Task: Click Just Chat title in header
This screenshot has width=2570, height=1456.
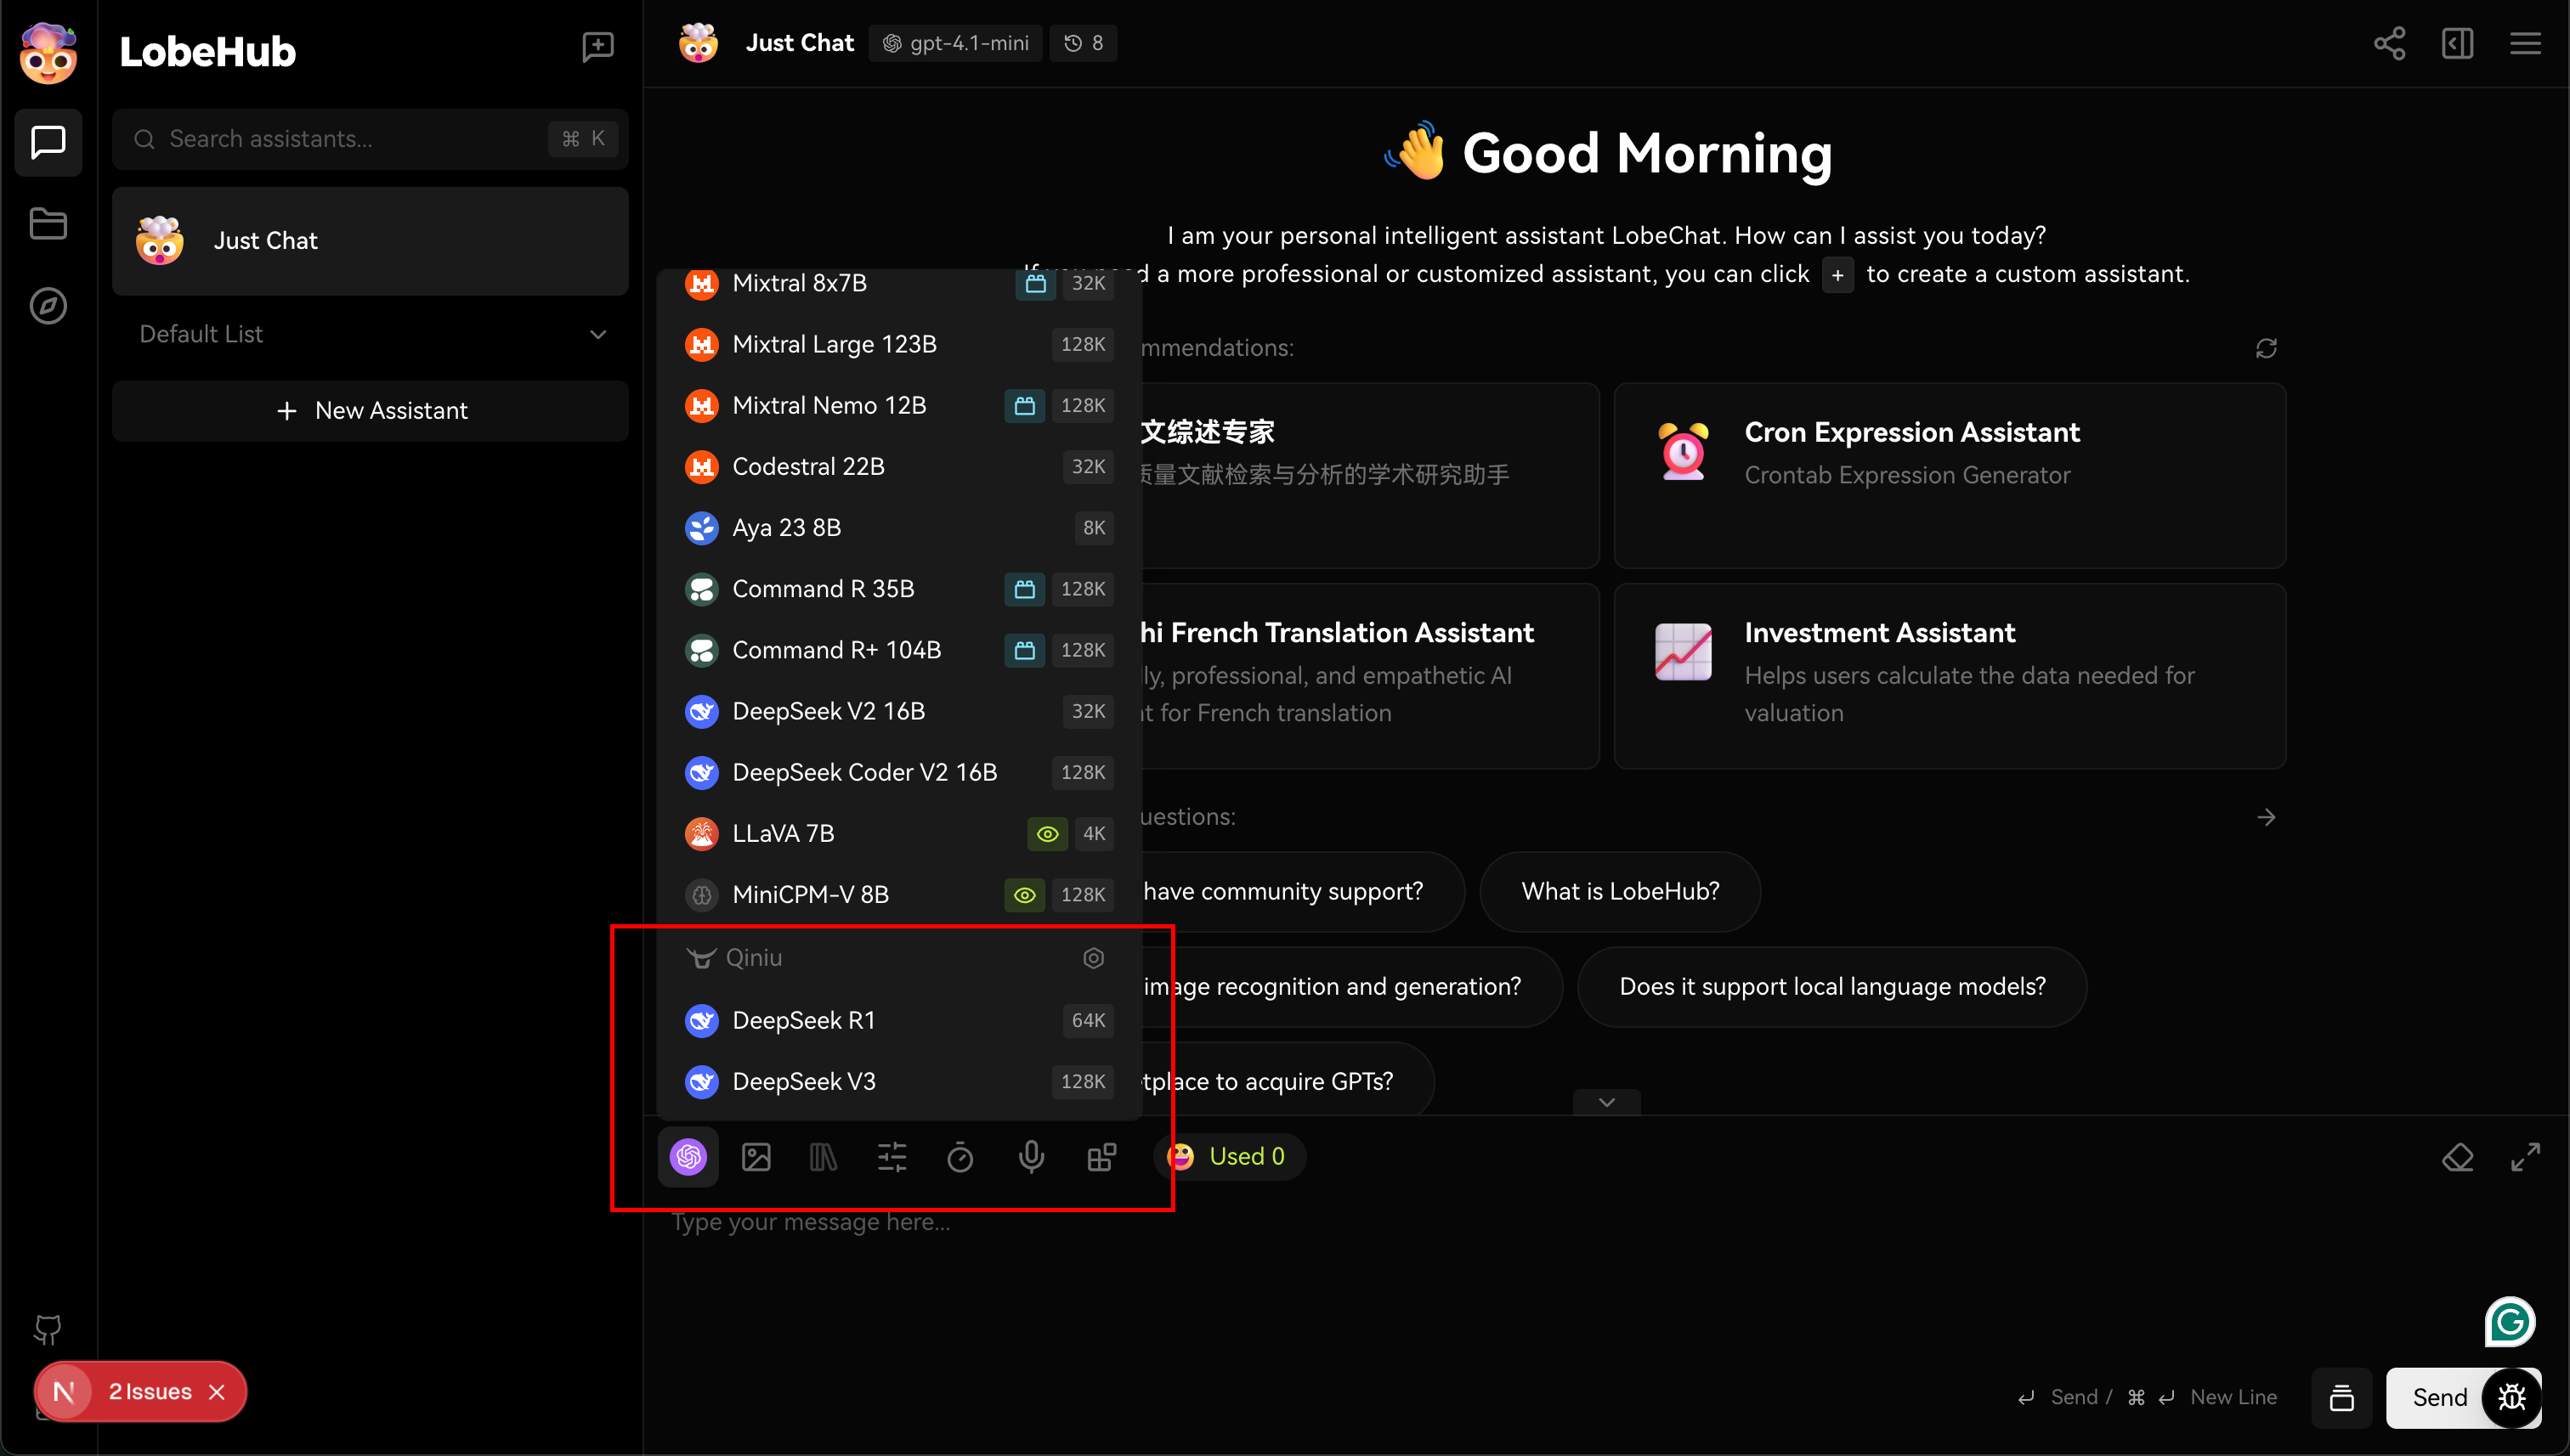Action: point(800,43)
